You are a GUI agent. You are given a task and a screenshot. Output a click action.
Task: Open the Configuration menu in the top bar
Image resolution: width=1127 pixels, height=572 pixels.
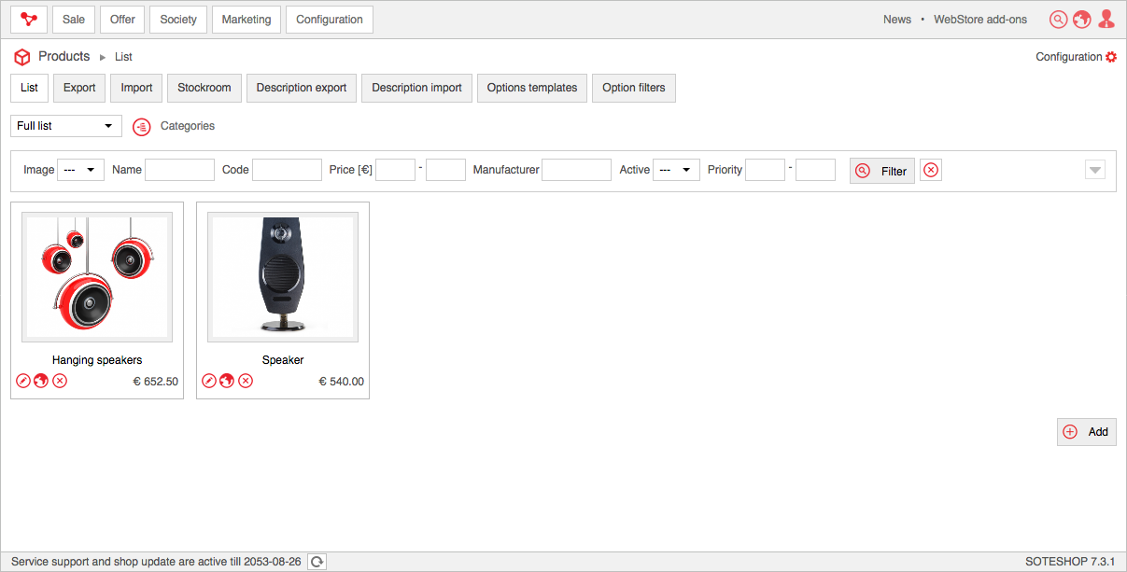(330, 20)
